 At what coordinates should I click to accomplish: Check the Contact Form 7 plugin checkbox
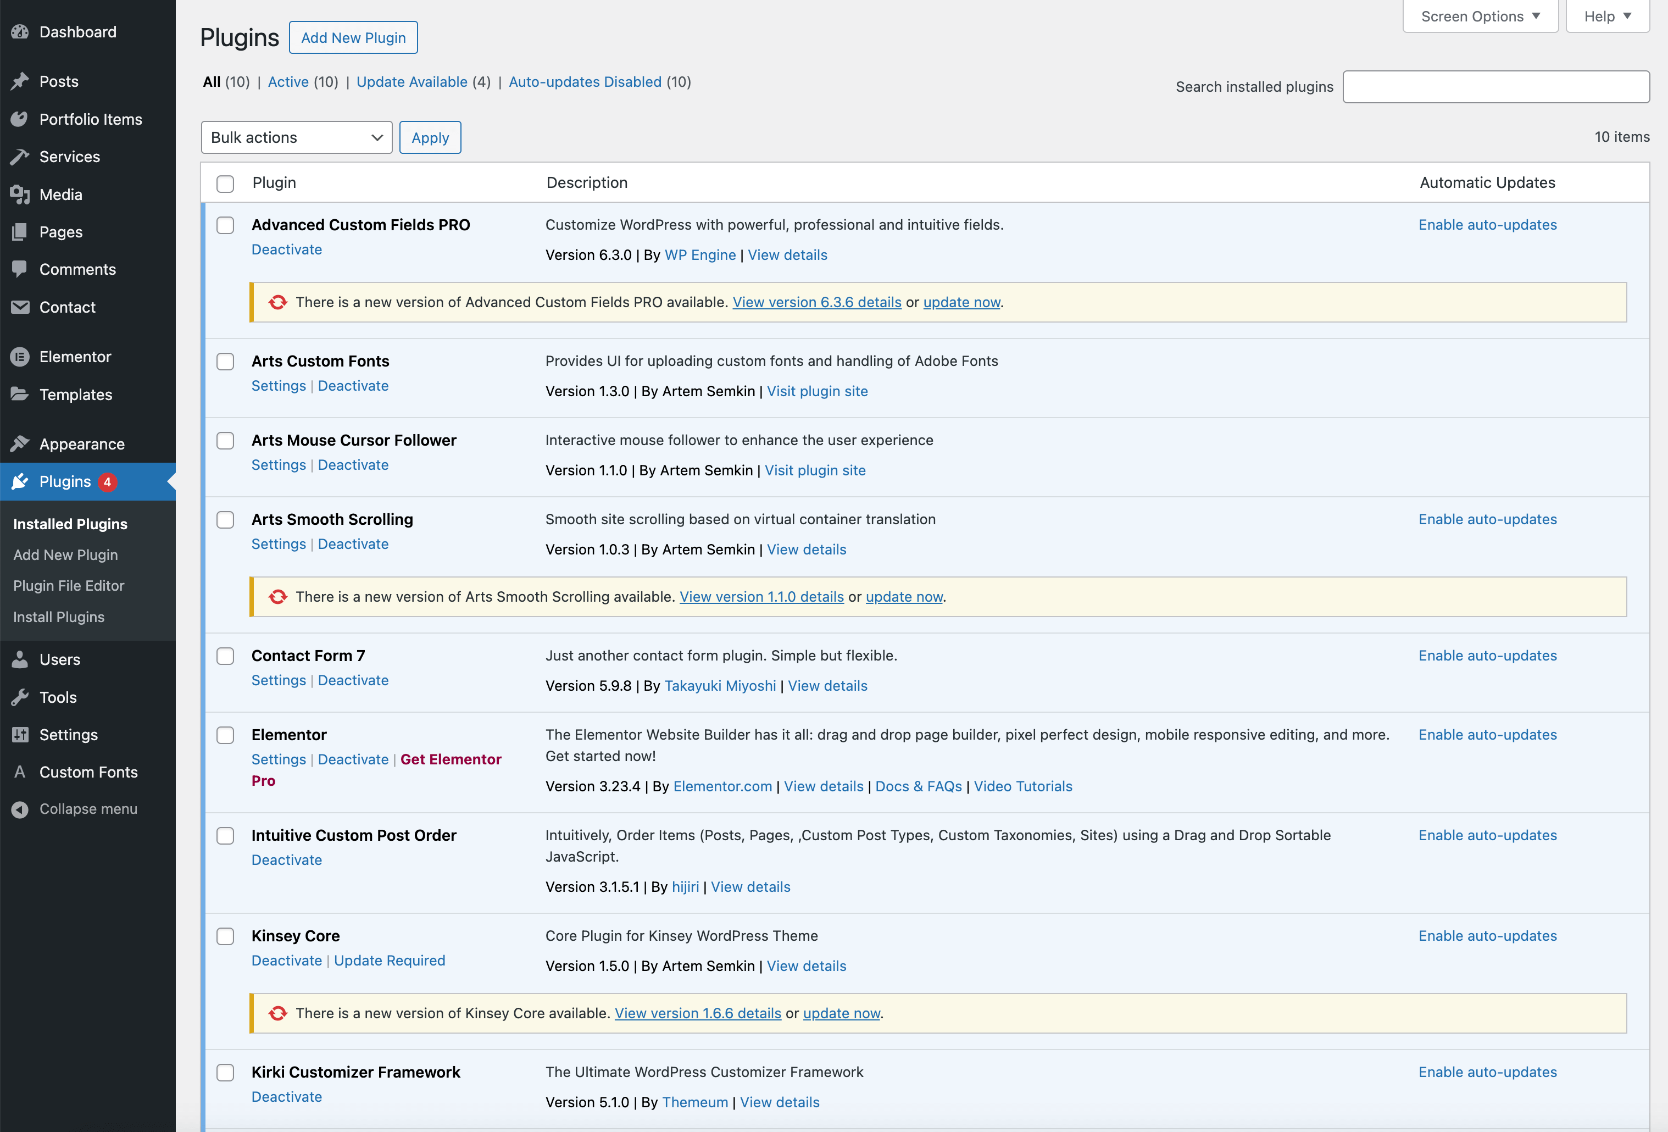tap(225, 656)
